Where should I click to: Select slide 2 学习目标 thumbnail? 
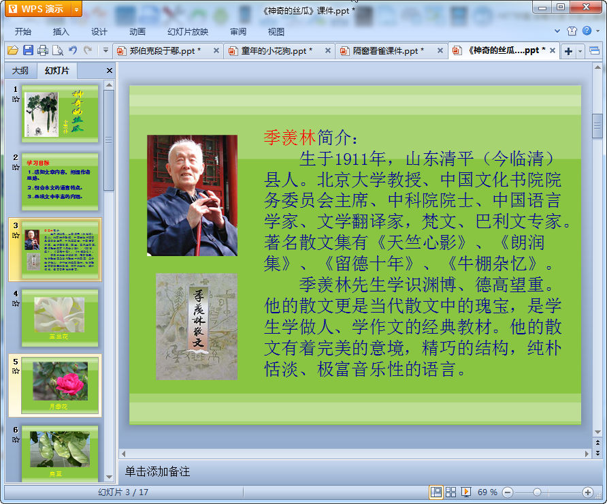(60, 182)
